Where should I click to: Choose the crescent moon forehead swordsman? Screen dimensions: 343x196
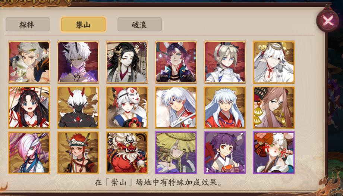tap(176, 107)
